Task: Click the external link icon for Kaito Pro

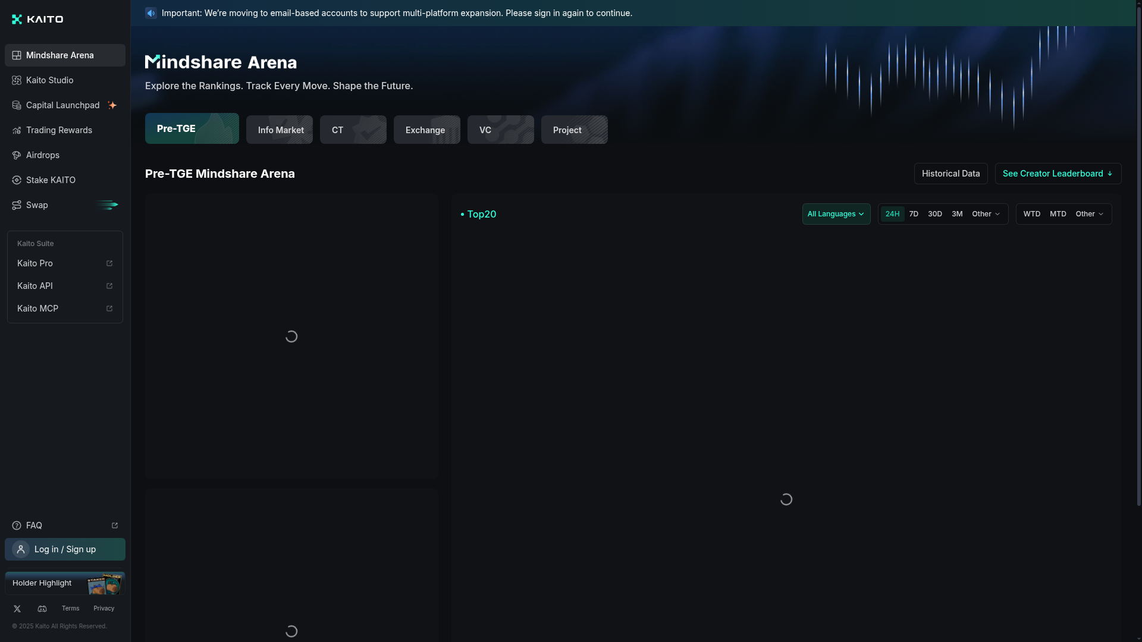Action: (x=109, y=263)
